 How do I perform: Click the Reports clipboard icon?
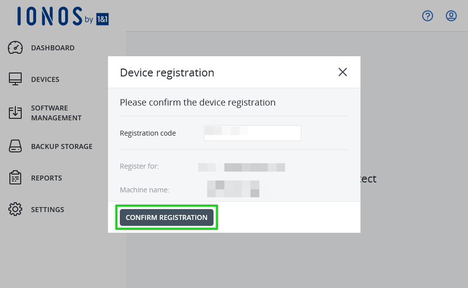tap(16, 178)
